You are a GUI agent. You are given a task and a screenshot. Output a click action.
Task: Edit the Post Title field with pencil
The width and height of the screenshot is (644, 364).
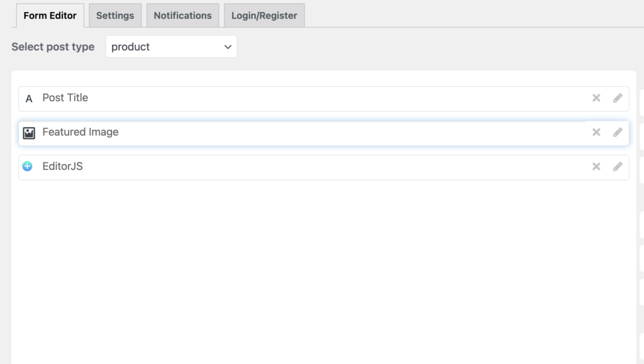[618, 98]
